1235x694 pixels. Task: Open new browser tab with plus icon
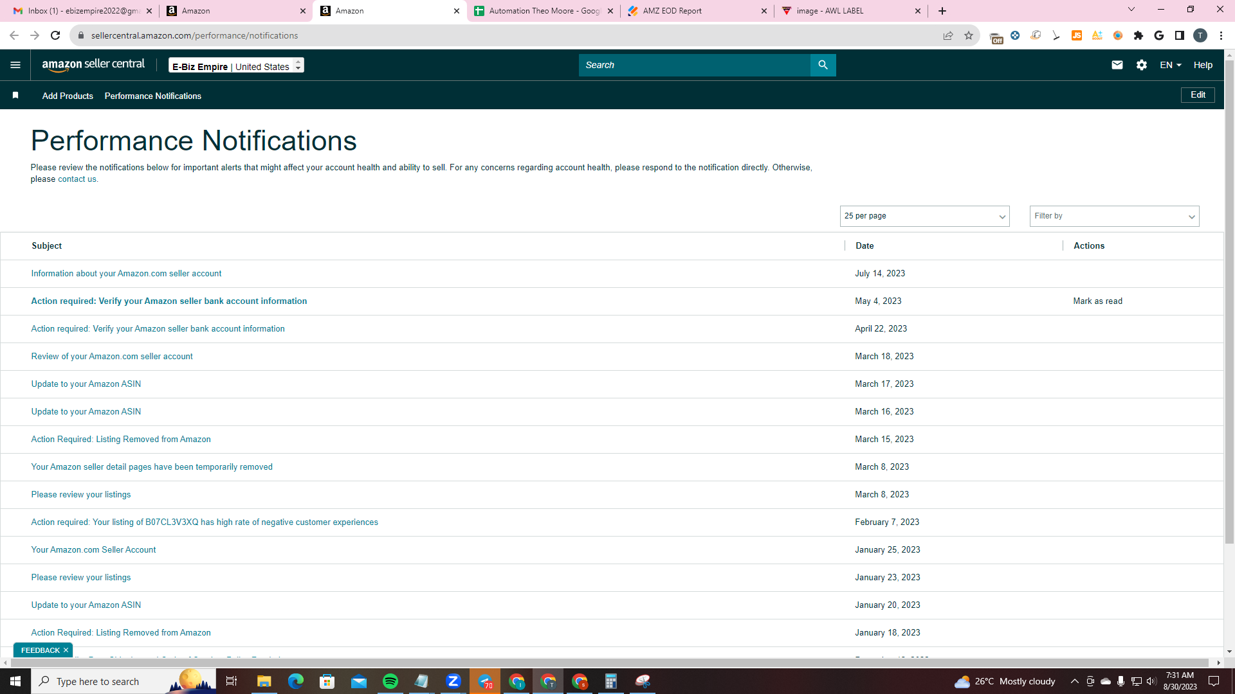click(x=942, y=11)
